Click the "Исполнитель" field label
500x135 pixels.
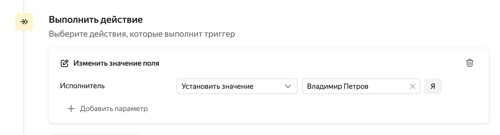click(x=82, y=86)
